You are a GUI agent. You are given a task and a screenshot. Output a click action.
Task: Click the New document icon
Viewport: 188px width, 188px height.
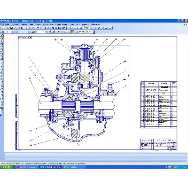click(3, 28)
